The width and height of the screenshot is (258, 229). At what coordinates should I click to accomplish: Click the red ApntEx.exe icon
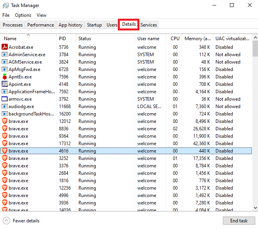tap(5, 76)
